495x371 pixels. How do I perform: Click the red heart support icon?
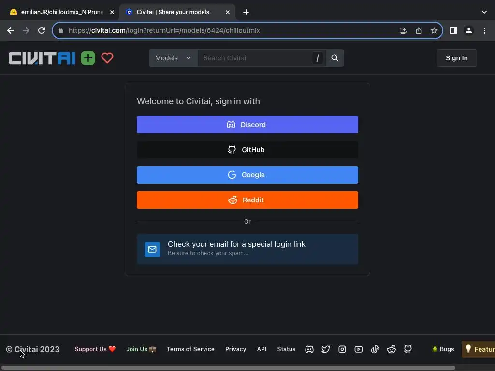point(107,58)
